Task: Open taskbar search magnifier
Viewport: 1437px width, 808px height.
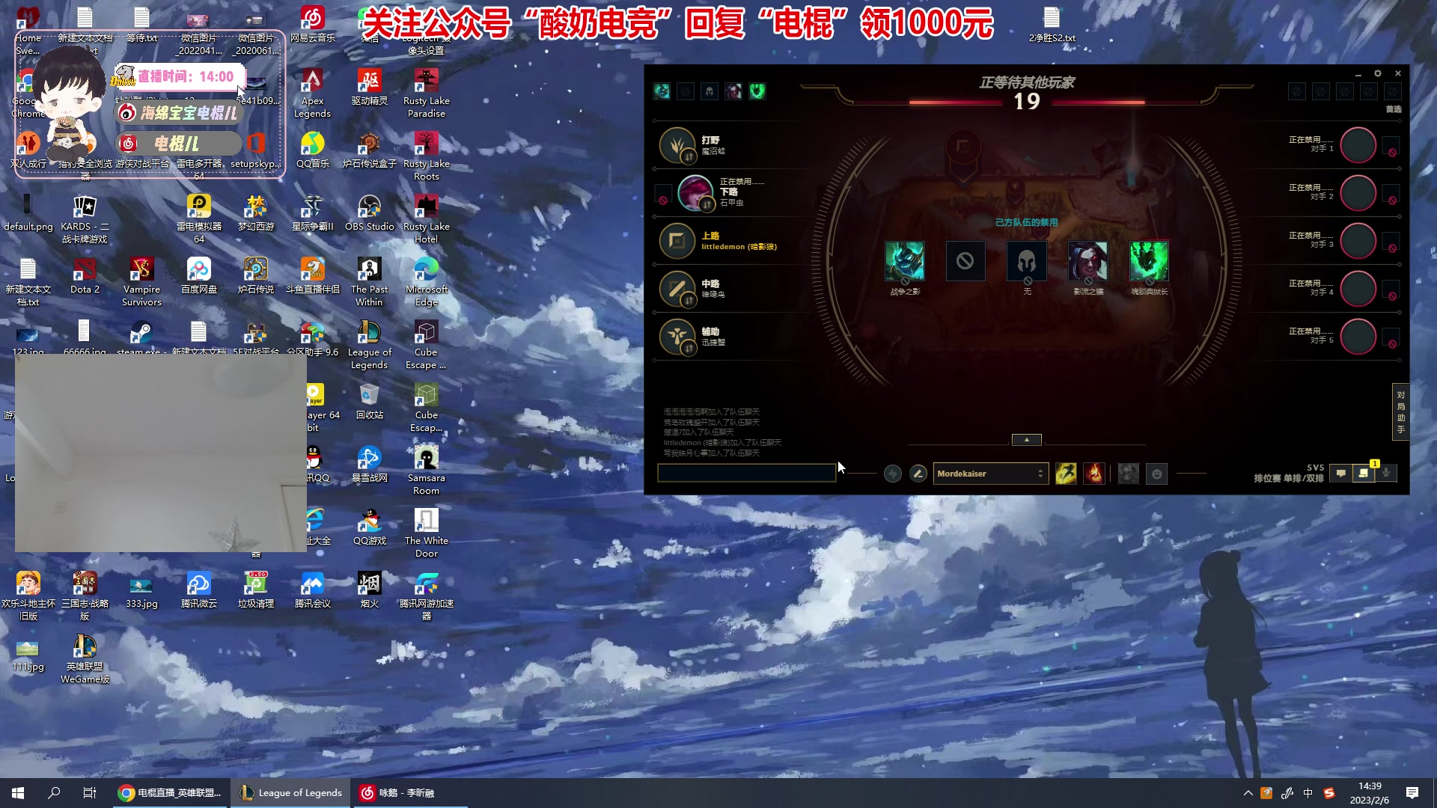Action: click(54, 792)
